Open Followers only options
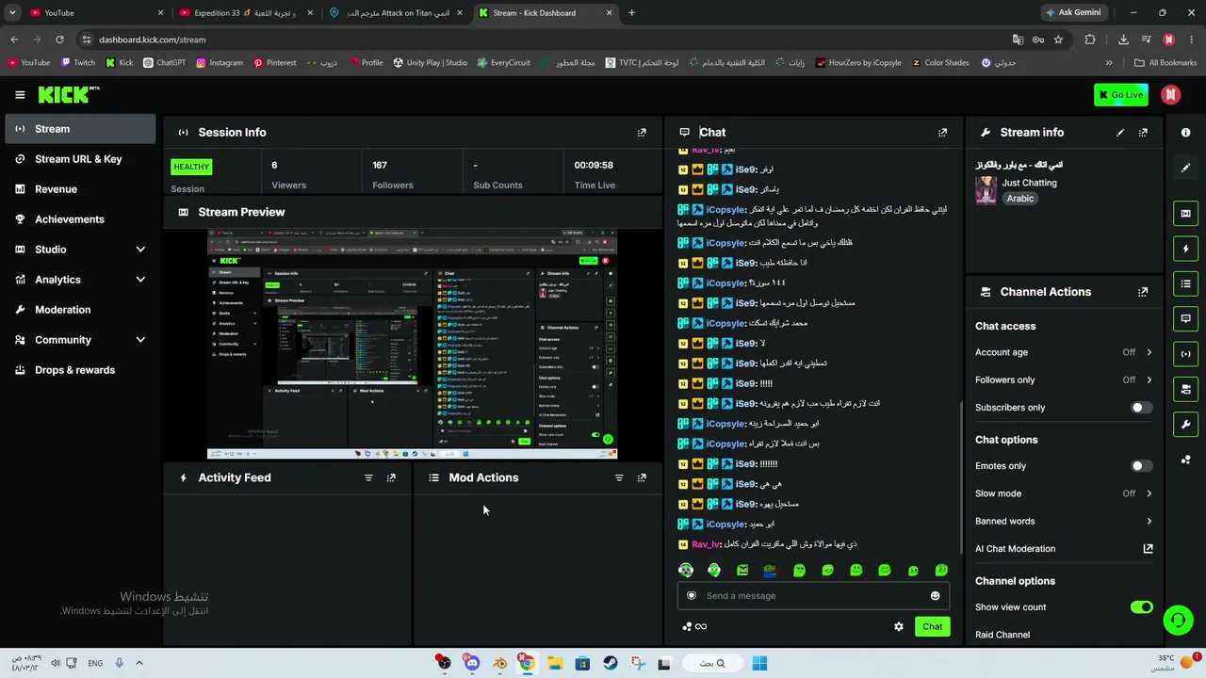Screen dimensions: 1206x678 [1064, 380]
